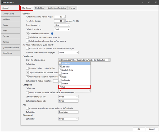Open Autoscan when adding to main pages dropdown
Image resolution: width=159 pixels, height=132 pixels.
point(77,53)
